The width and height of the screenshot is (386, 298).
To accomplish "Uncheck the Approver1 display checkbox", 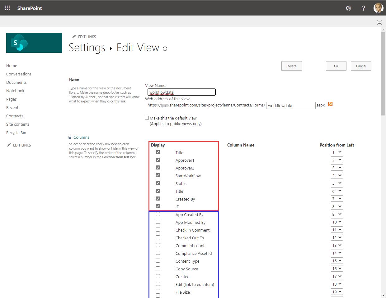I will pos(158,160).
